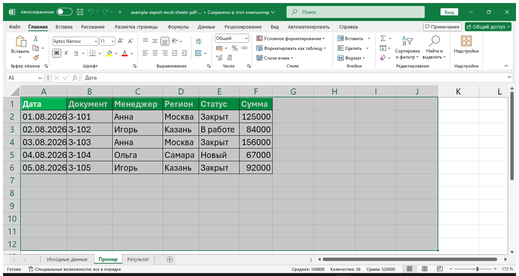Viewport: 519px width, 276px height.
Task: Click the text orientation icon
Action: click(x=175, y=41)
